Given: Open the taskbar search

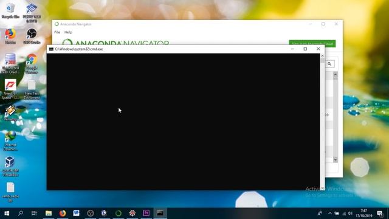Looking at the screenshot, I should (x=21, y=213).
